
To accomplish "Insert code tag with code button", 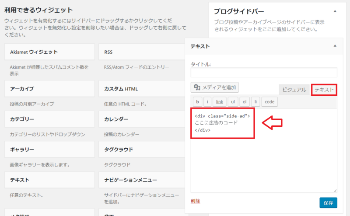I will [x=269, y=102].
